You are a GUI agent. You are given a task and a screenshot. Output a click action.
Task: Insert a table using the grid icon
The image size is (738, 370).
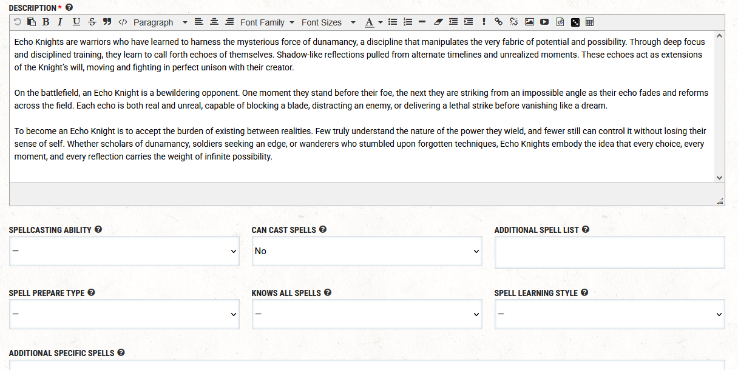click(x=590, y=22)
